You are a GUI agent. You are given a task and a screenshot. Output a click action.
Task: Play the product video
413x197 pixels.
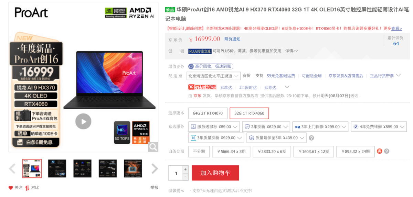[x=83, y=121]
